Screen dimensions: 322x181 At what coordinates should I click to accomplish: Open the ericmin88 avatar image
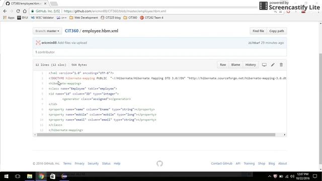click(38, 43)
